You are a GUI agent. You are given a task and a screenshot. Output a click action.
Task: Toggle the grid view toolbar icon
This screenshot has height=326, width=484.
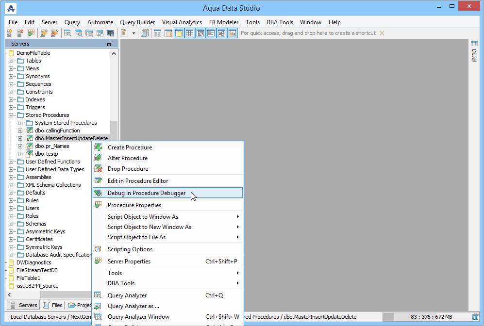click(189, 33)
